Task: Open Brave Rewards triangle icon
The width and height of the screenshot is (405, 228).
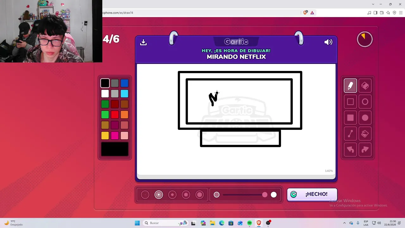Action: 312,13
